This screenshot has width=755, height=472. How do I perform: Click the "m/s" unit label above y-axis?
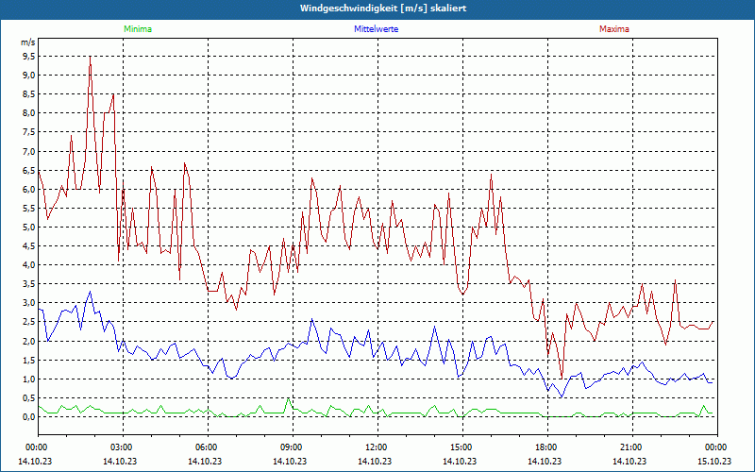[26, 43]
